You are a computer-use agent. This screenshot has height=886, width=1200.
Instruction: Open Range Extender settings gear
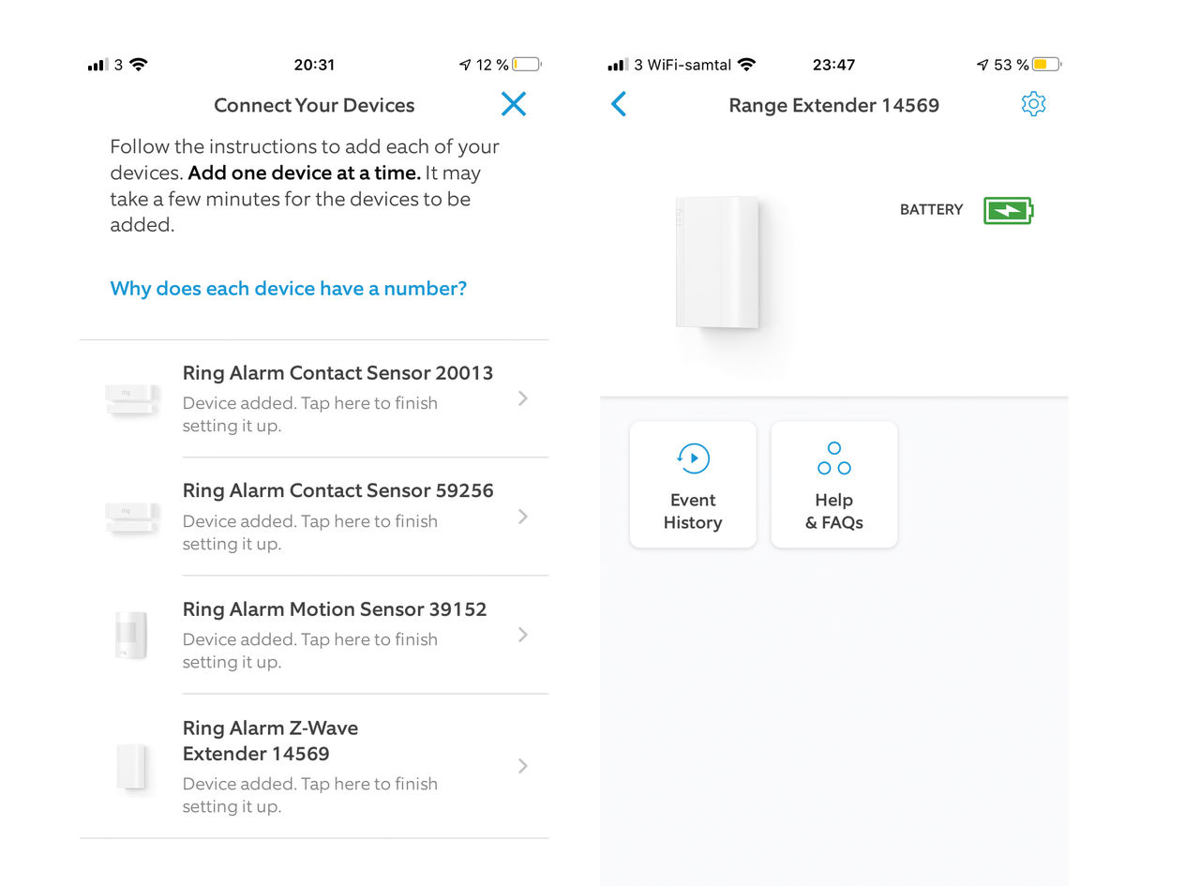point(1033,104)
